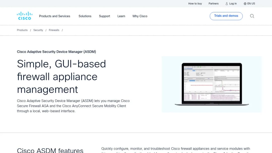
Task: Open the Solutions menu
Action: click(x=85, y=16)
